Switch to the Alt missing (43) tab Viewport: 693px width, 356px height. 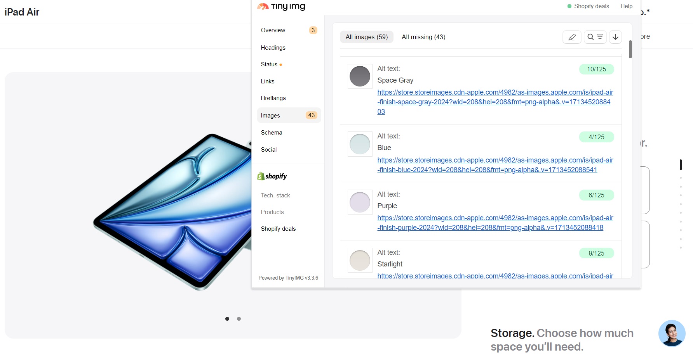(x=423, y=37)
